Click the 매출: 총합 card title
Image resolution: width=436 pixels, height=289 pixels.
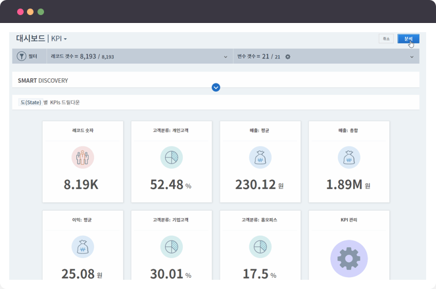click(348, 131)
